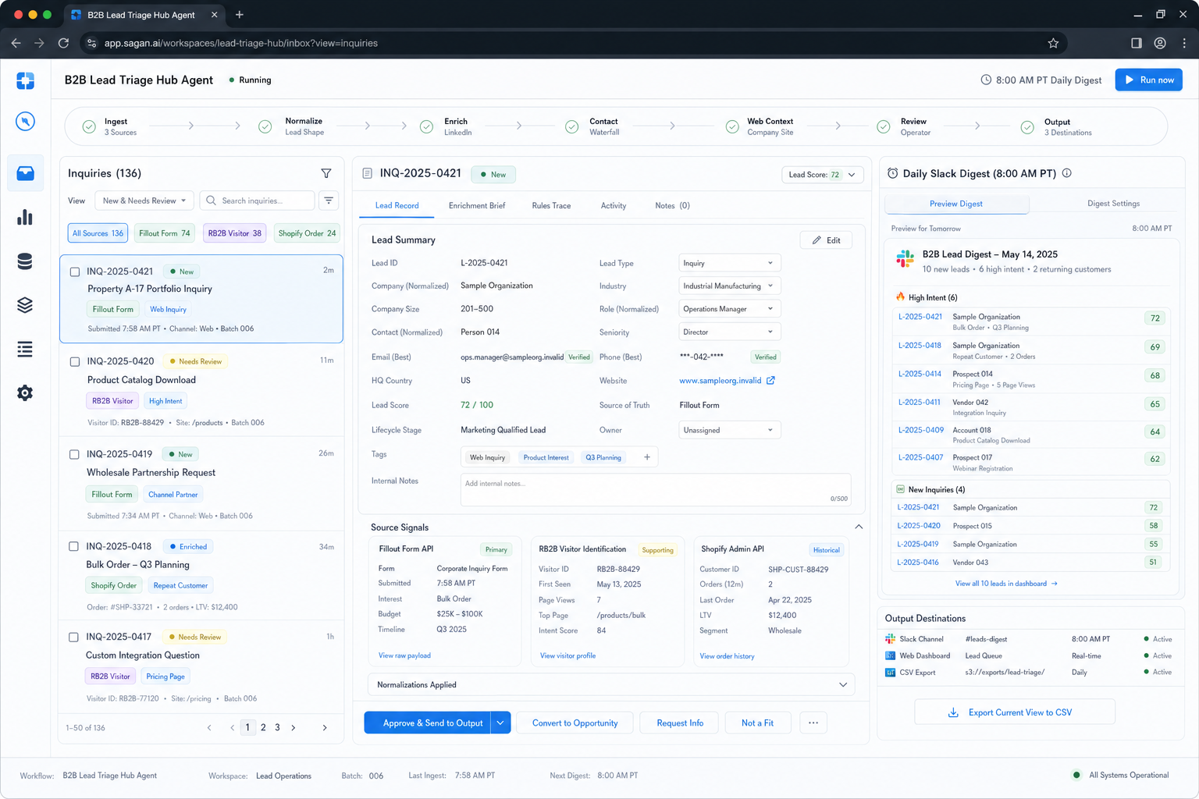Click the document icon beside INQ-2025-0421 header
Image resolution: width=1199 pixels, height=799 pixels.
tap(368, 173)
